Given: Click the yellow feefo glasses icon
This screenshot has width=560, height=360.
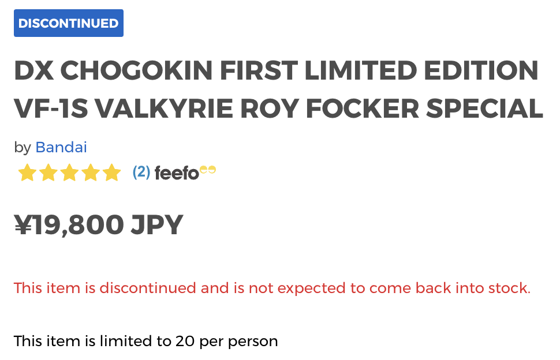Looking at the screenshot, I should (x=208, y=170).
